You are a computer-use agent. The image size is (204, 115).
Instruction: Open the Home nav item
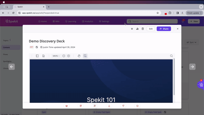tap(43, 21)
